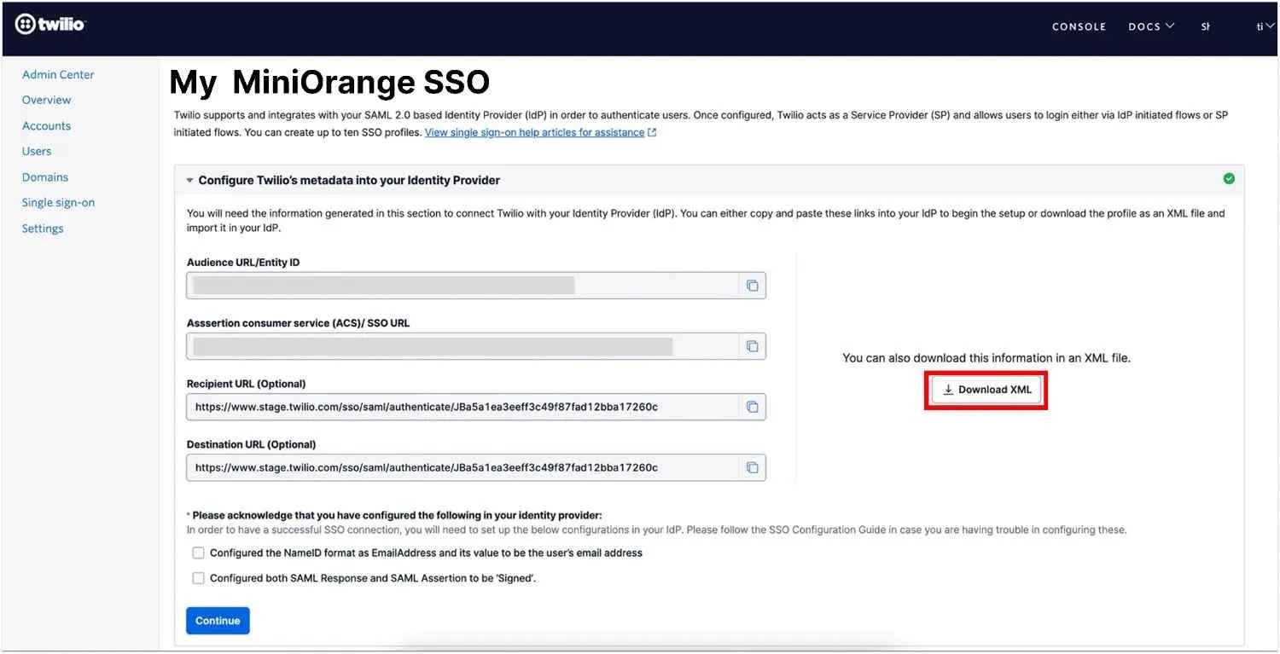This screenshot has width=1280, height=654.
Task: Click the Destination URL (Optional) label
Action: [x=252, y=444]
